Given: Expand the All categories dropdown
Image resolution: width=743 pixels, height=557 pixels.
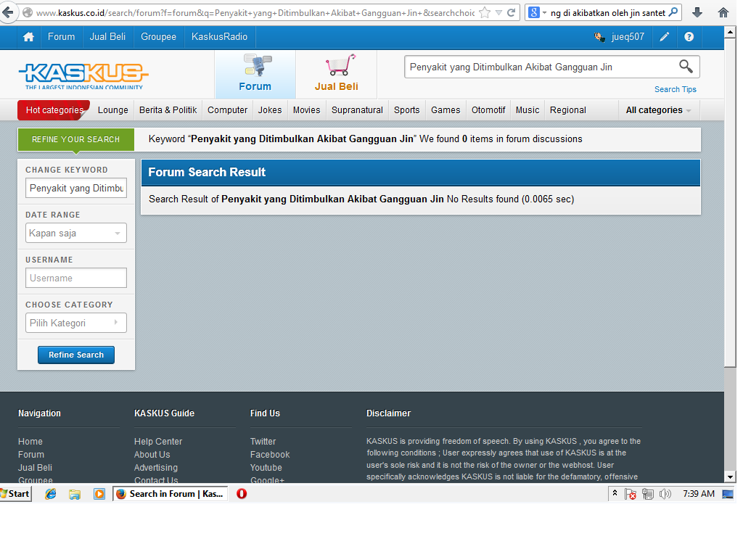Looking at the screenshot, I should (x=659, y=110).
